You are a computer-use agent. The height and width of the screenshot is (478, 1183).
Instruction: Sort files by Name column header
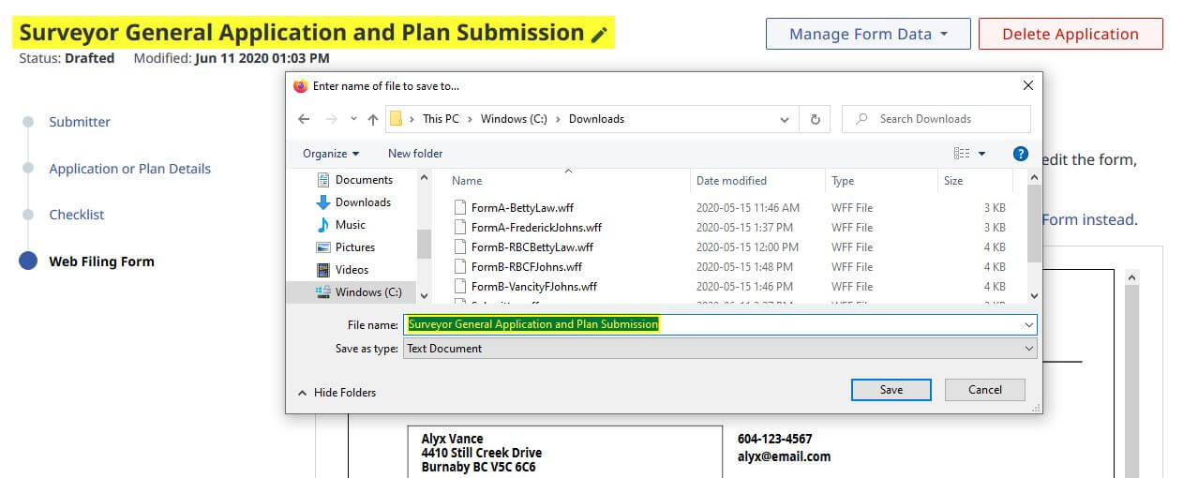coord(467,181)
